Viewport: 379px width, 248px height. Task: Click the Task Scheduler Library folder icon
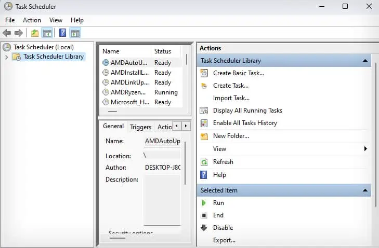pos(17,57)
